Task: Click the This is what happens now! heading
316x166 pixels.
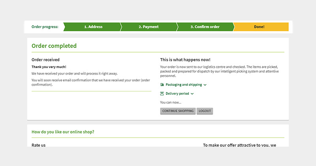Action: click(x=185, y=60)
